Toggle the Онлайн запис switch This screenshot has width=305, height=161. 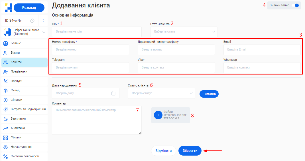tap(296, 5)
